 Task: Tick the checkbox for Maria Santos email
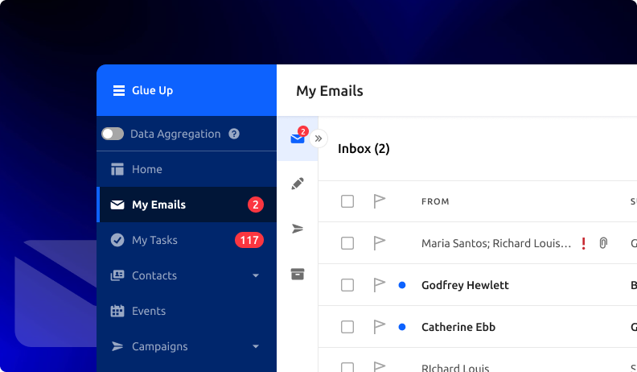(x=347, y=243)
